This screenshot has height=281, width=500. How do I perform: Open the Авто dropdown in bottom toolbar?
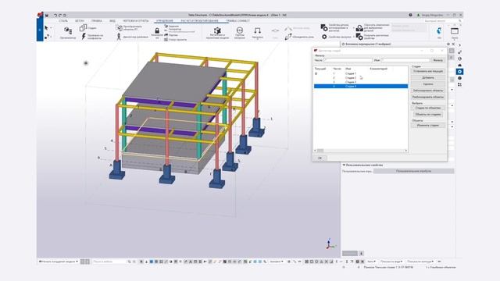pos(371,261)
